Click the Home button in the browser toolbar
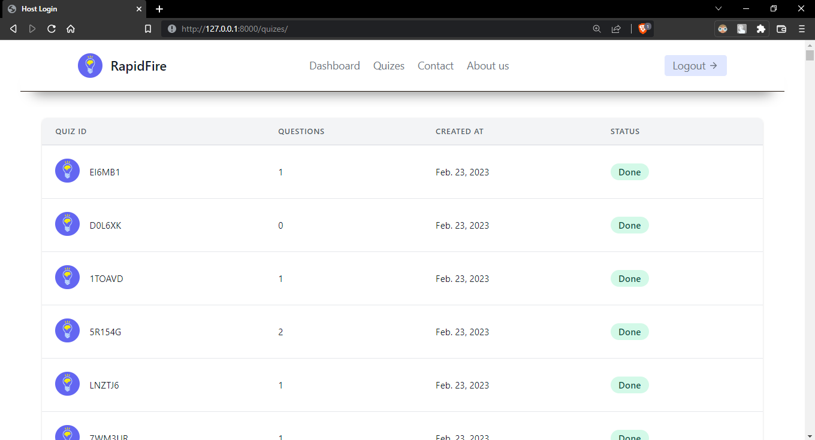 pos(71,28)
